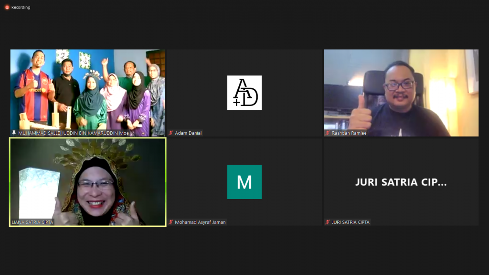Click muted mic icon beside JURI SATRIA CIPTA label
Screen dimensions: 489x275
click(x=328, y=222)
